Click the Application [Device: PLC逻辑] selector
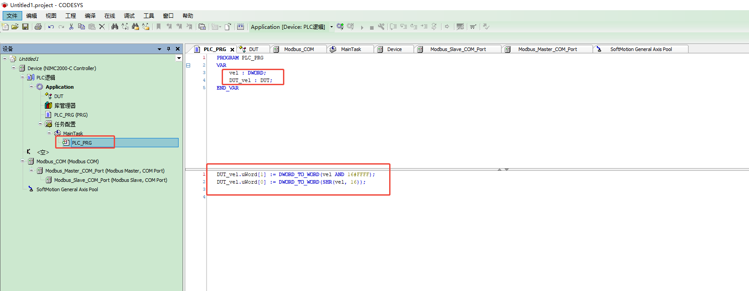This screenshot has height=291, width=749. tap(288, 27)
